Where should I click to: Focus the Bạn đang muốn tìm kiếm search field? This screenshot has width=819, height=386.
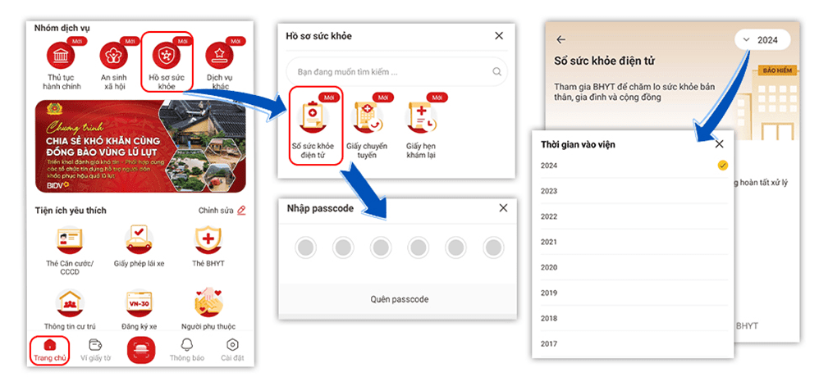(x=396, y=72)
